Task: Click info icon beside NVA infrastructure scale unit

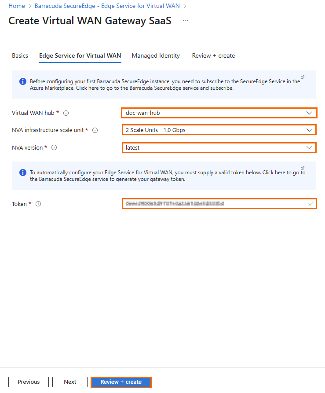Action: tap(95, 130)
